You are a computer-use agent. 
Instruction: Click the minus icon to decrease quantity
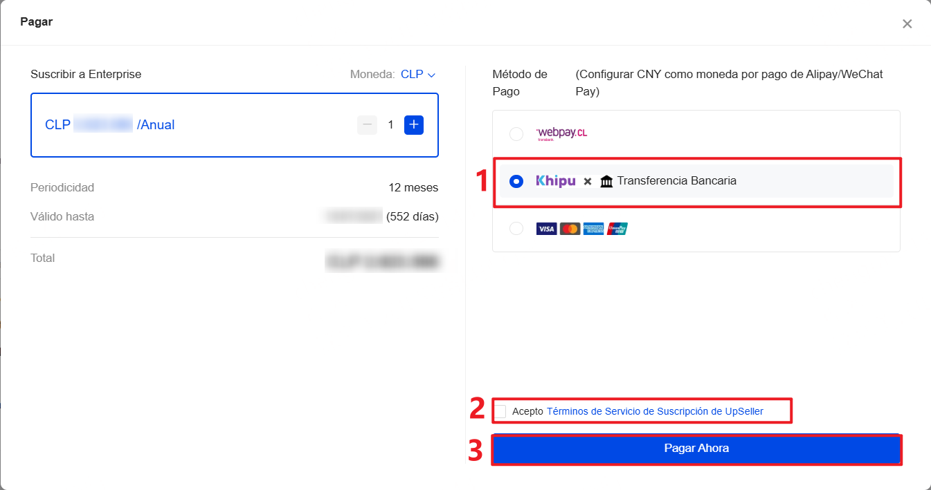pyautogui.click(x=367, y=124)
